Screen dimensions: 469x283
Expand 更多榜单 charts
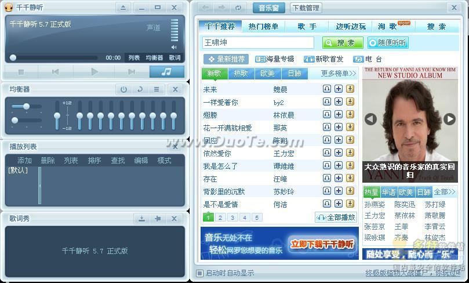[x=339, y=73]
